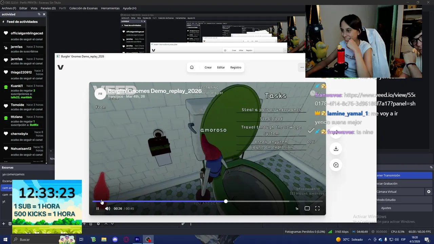This screenshot has width=434, height=244.
Task: Download the video with the download icon
Action: pyautogui.click(x=336, y=149)
